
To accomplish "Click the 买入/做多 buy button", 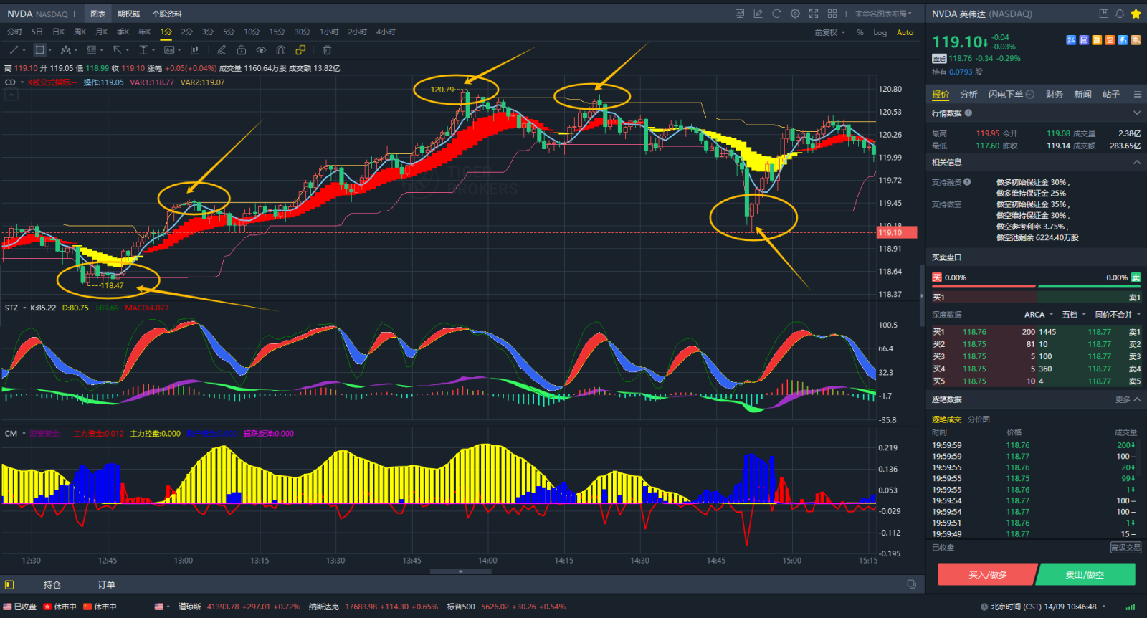I will click(988, 575).
